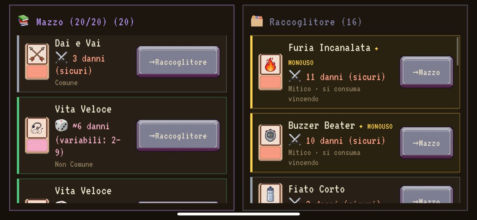Send Fiato Corto to Mazzo
Image resolution: width=477 pixels, height=220 pixels.
[x=426, y=195]
